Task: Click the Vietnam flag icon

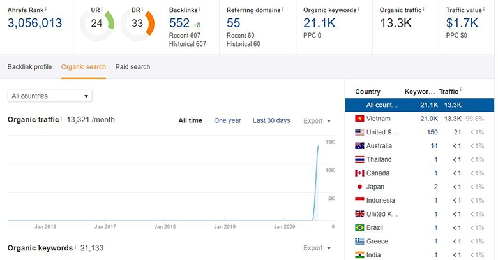Action: coord(359,119)
